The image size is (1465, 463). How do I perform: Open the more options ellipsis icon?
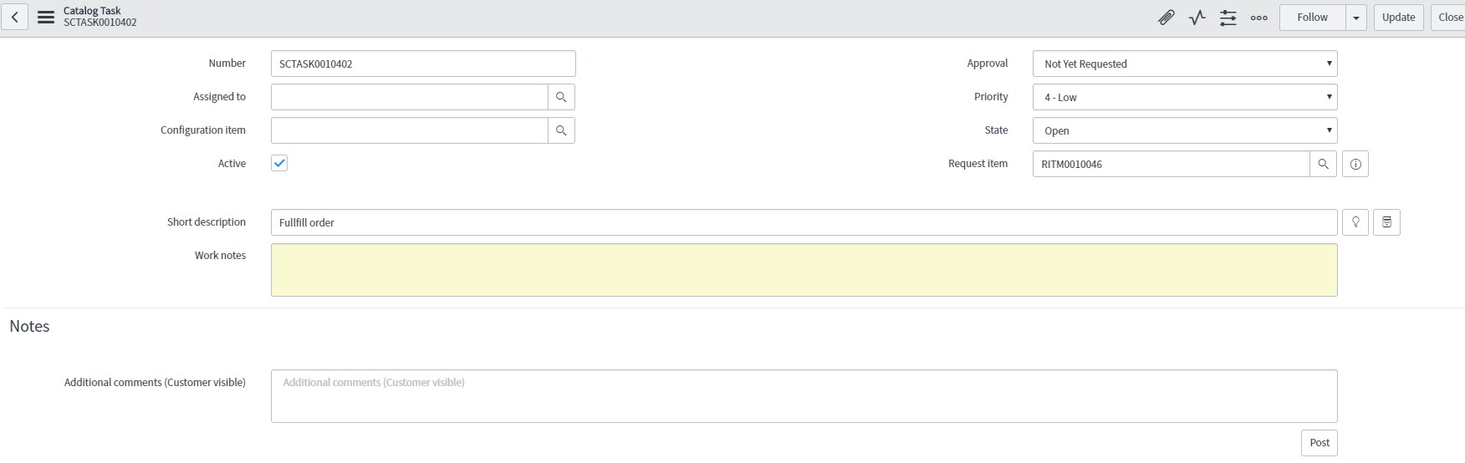click(1258, 18)
